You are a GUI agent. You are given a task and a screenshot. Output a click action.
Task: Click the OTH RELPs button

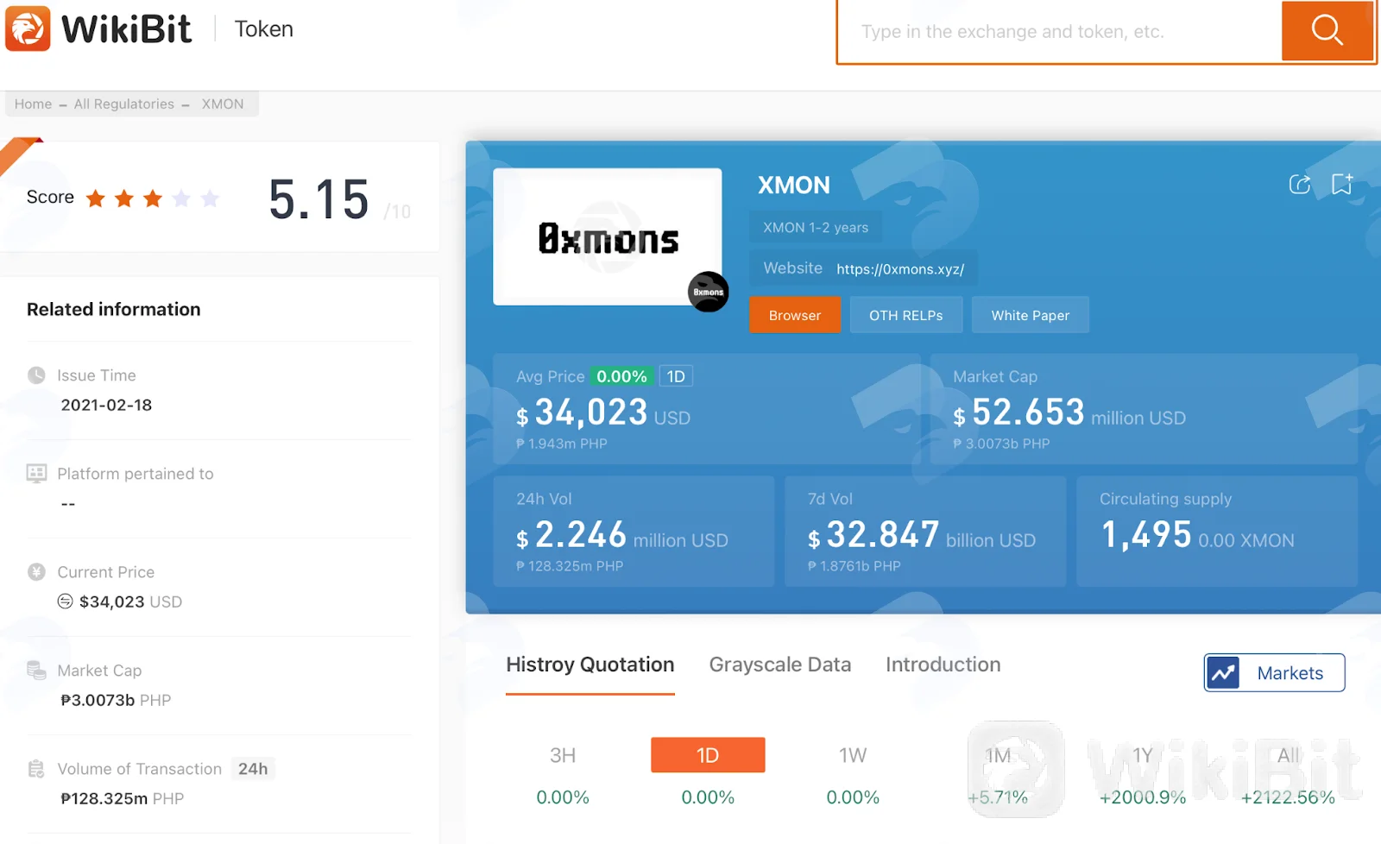[x=906, y=315]
